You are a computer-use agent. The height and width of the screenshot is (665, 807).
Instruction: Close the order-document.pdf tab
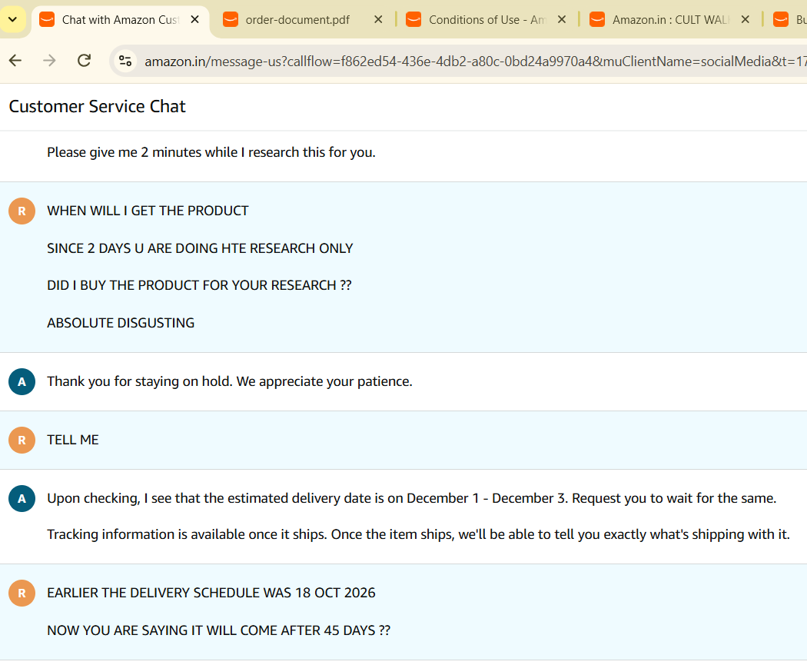pyautogui.click(x=378, y=19)
